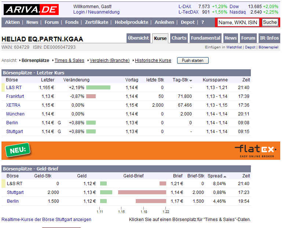The height and width of the screenshot is (228, 285).
Task: Click the green L&S RT change bar
Action: tap(98, 88)
